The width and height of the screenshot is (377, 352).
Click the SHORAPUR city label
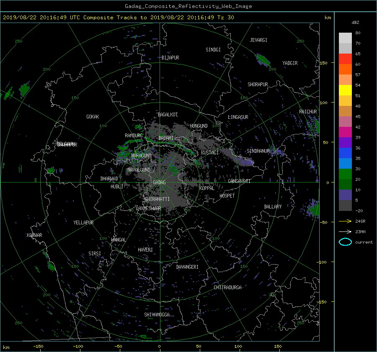tap(258, 85)
